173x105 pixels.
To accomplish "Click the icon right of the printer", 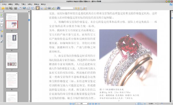I will click(x=19, y=8).
